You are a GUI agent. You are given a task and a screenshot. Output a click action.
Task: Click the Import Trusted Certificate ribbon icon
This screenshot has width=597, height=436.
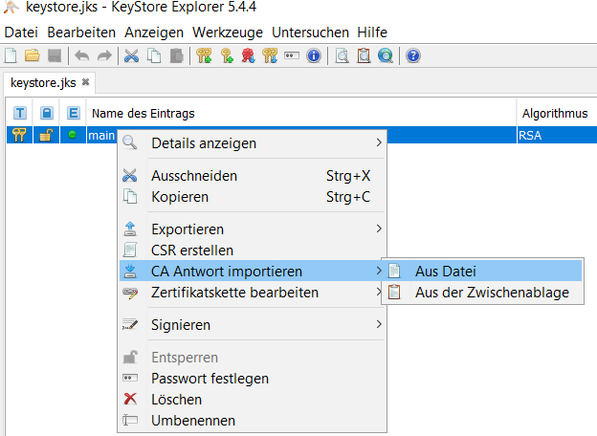pyautogui.click(x=248, y=55)
